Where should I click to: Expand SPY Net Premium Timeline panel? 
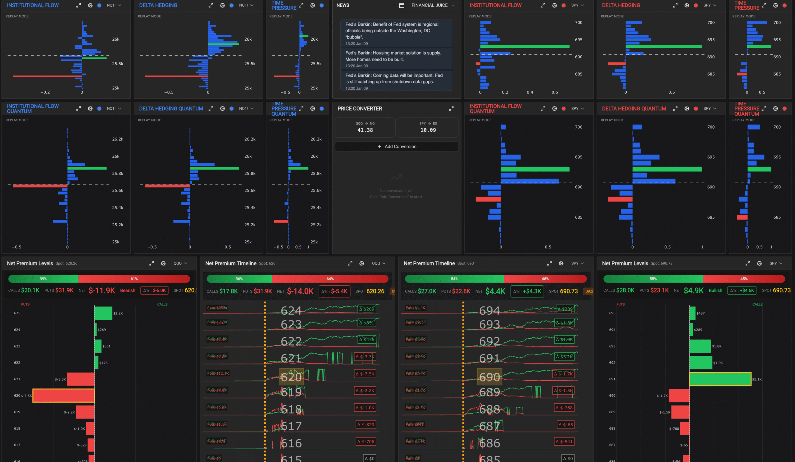tap(549, 263)
